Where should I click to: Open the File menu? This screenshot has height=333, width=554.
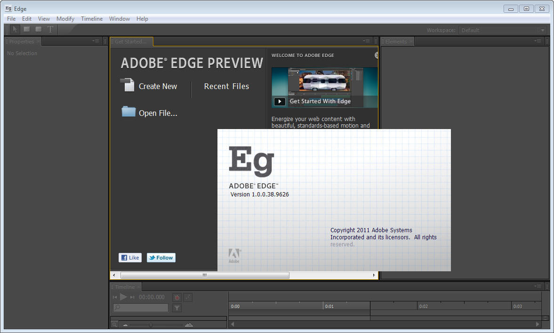click(11, 19)
